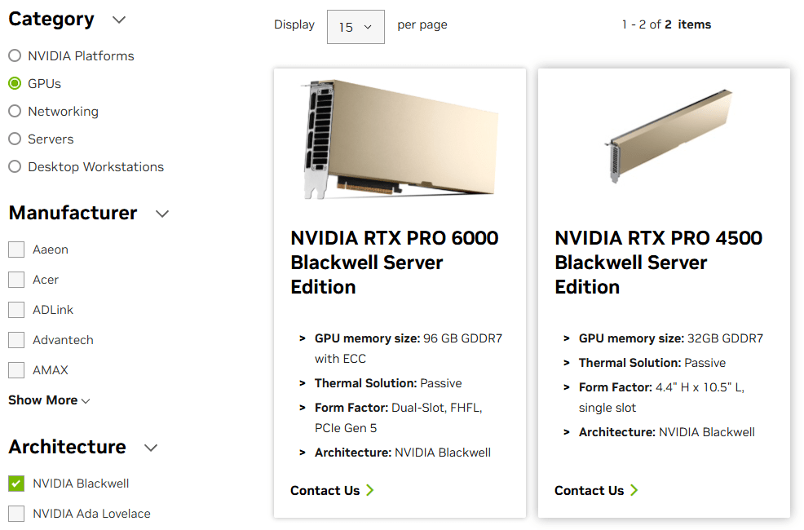Viewport: 804px width, 530px height.
Task: Collapse the Manufacturer filter chevron
Action: click(x=162, y=214)
